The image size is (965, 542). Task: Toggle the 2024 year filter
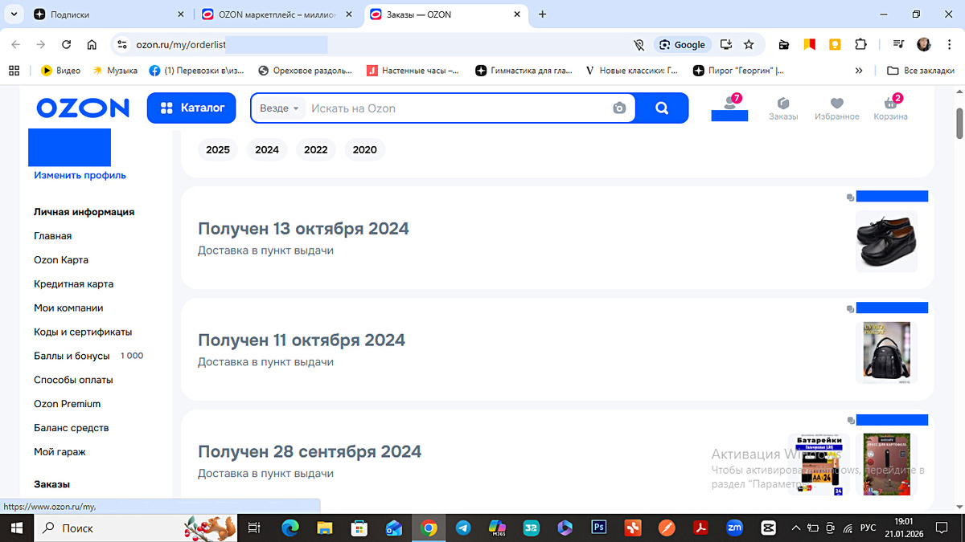tap(266, 149)
